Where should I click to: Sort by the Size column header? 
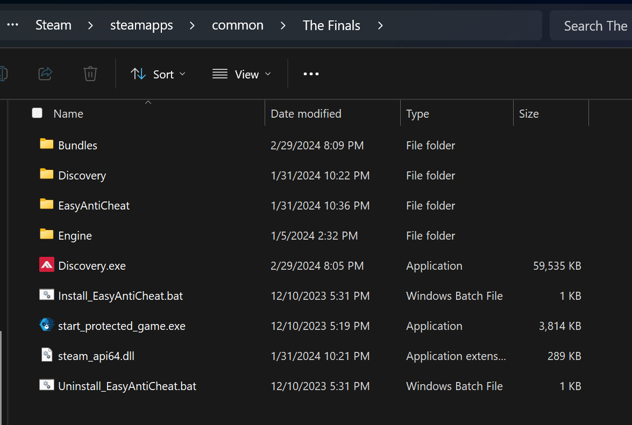point(529,114)
